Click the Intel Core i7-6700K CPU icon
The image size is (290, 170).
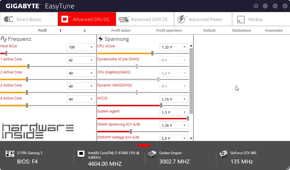(x=81, y=154)
